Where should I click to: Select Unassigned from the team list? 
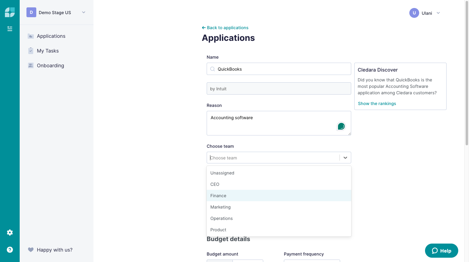279,173
